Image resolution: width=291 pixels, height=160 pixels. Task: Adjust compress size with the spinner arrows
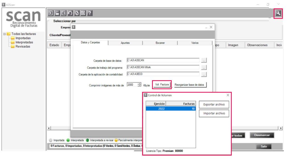[139, 85]
